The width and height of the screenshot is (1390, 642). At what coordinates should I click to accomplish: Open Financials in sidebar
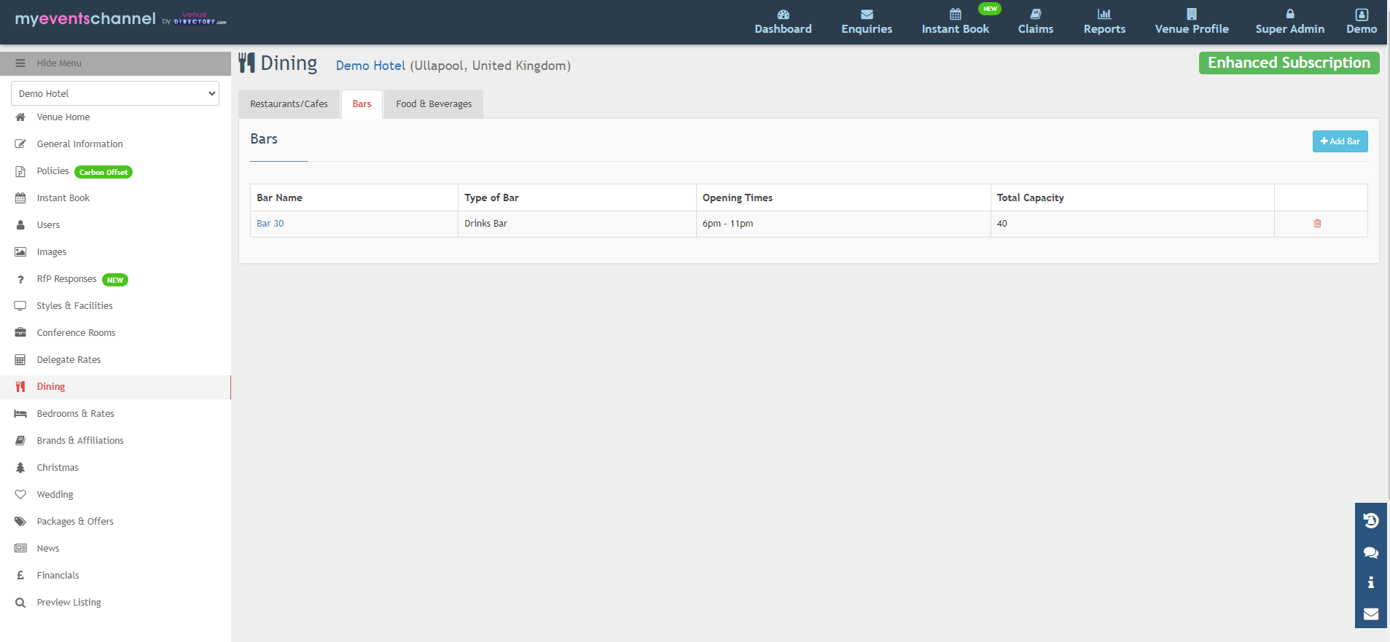coord(58,576)
